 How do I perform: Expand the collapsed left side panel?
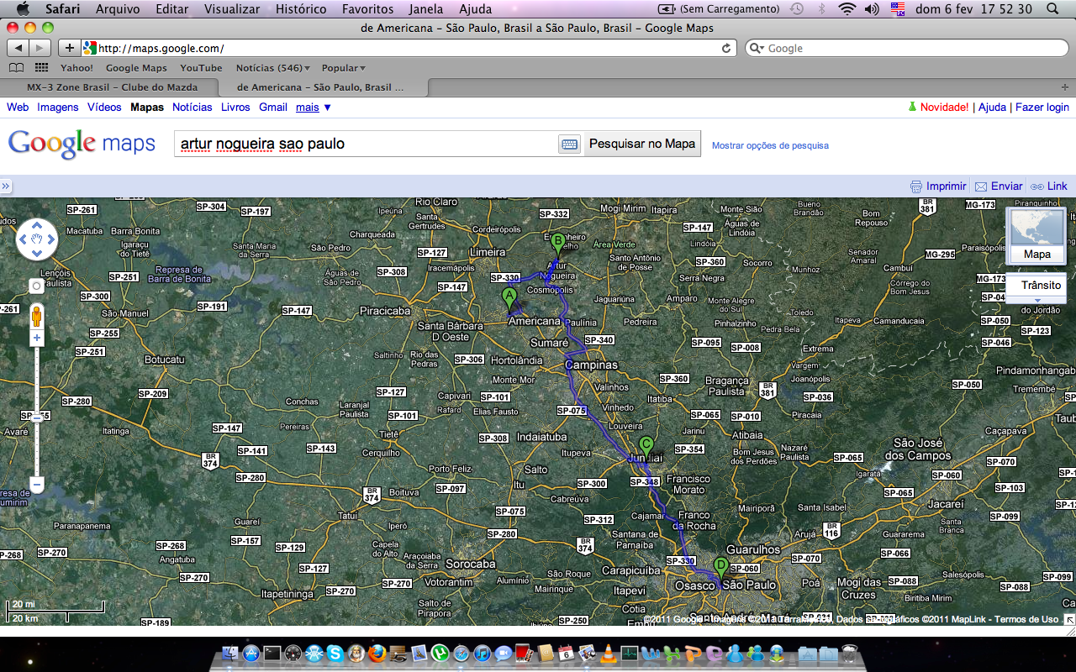(6, 186)
